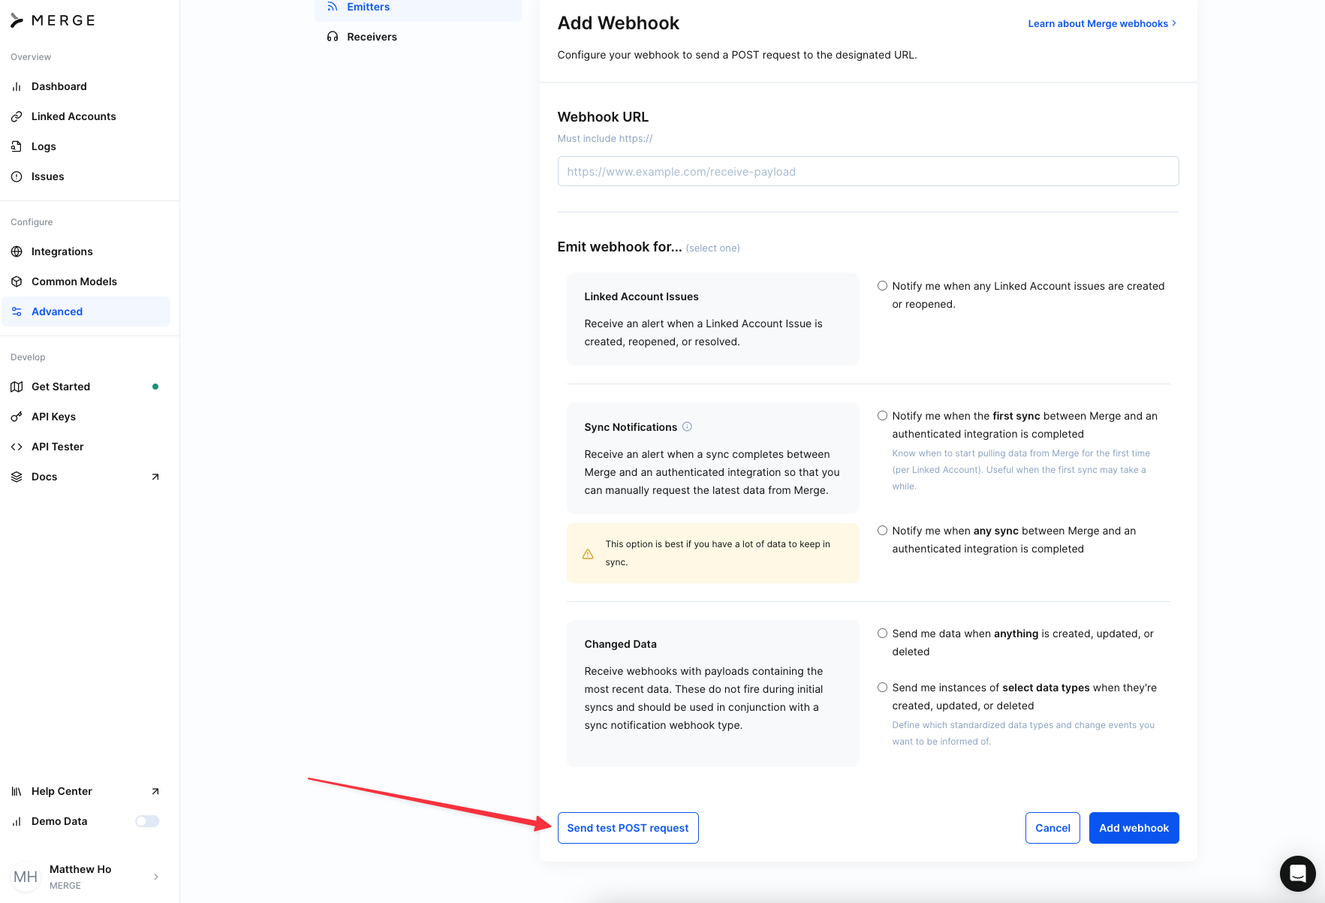This screenshot has width=1325, height=903.
Task: Click Send test POST request button
Action: click(628, 828)
